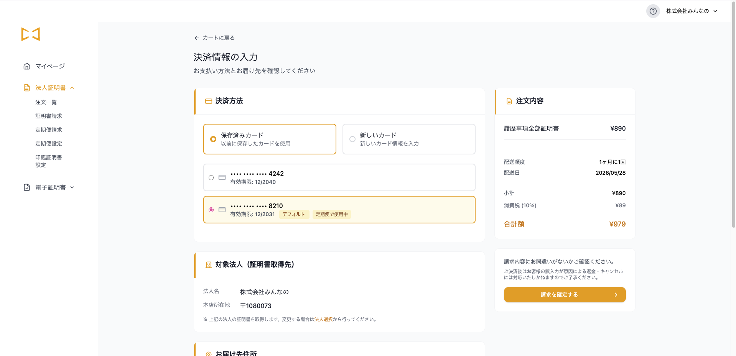The image size is (736, 356).
Task: Click the back arrow beside カートに戻る
Action: (197, 38)
